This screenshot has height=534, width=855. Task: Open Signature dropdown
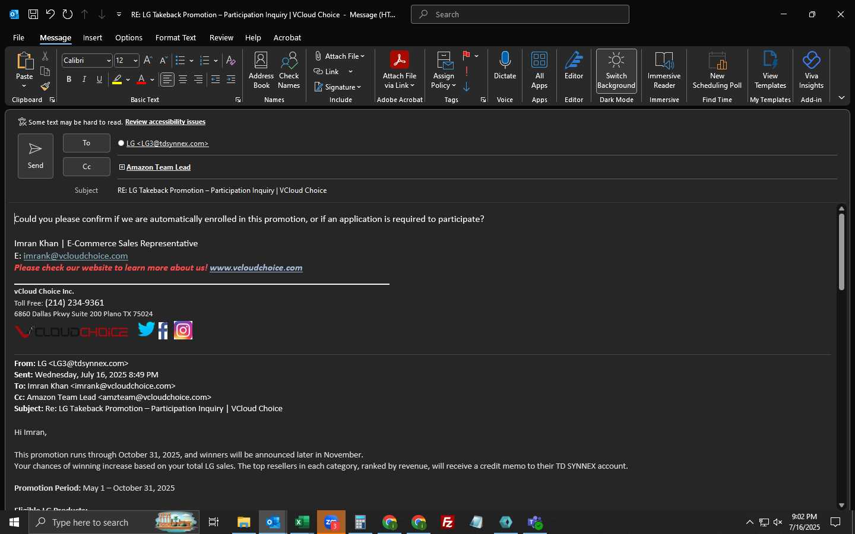338,87
